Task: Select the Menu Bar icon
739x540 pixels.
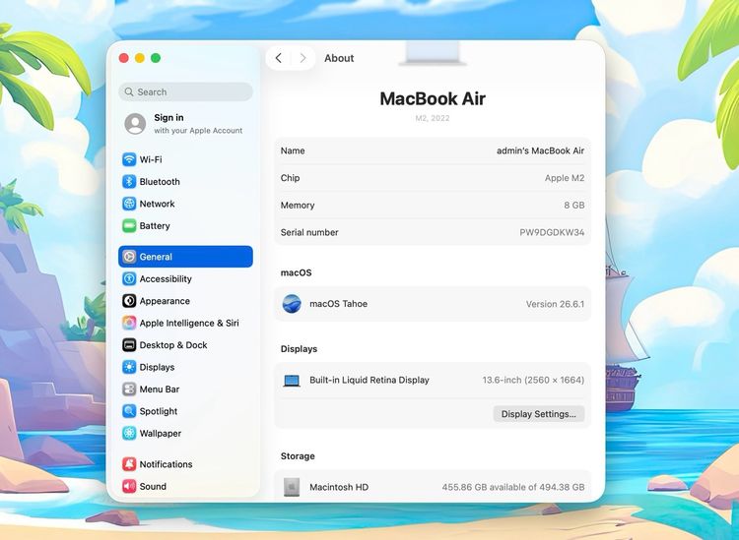Action: pos(129,390)
